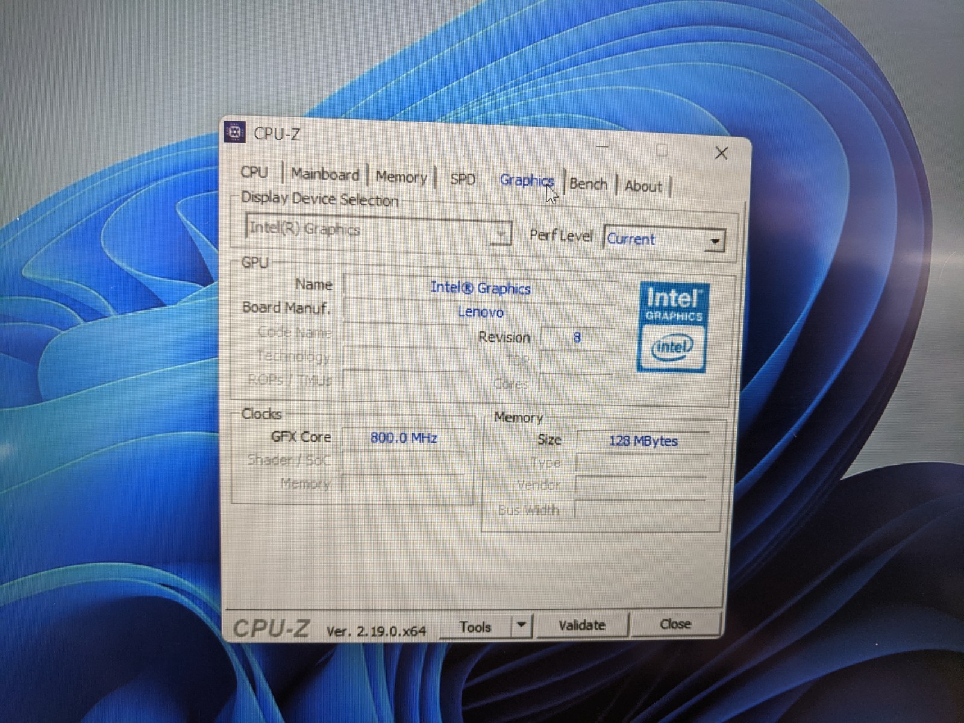Click the 'Ver. 2.19.0.x64' version text
The width and height of the screenshot is (964, 723).
tap(376, 631)
